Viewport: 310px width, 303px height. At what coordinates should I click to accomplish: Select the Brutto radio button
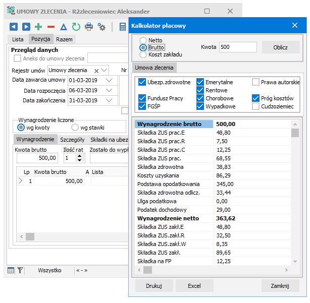click(143, 47)
